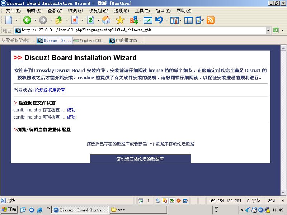Open the 查看(V) menu

(x=55, y=11)
